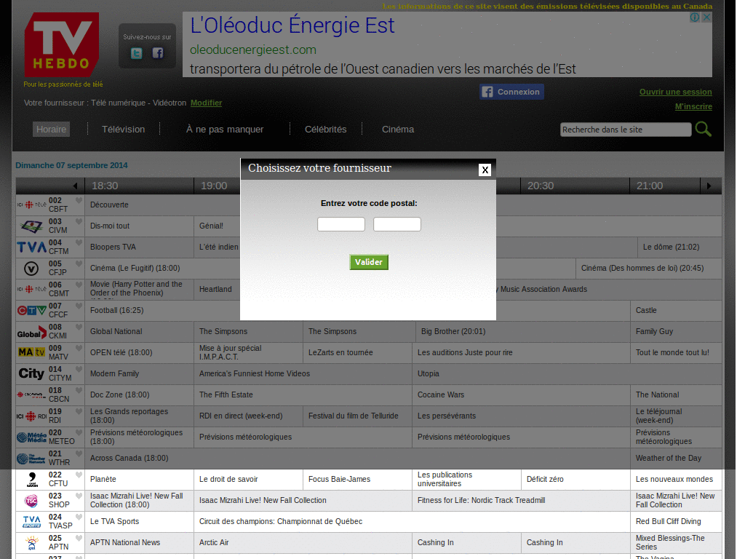
Task: Open the Découverte listing
Action: 109,205
